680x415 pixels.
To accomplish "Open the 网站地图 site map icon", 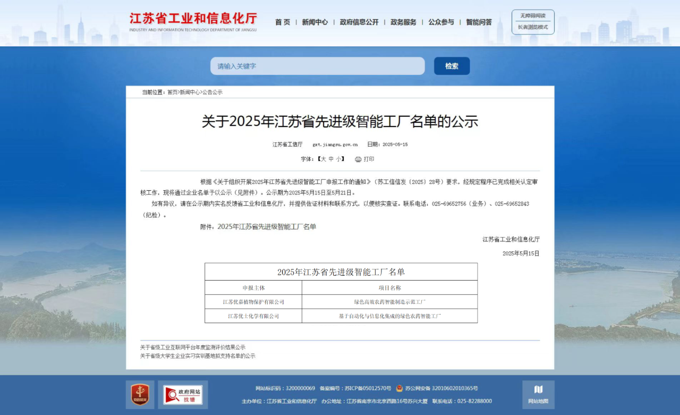I will 538,394.
